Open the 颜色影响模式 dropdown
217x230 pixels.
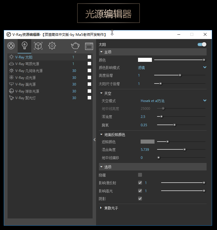(x=205, y=67)
